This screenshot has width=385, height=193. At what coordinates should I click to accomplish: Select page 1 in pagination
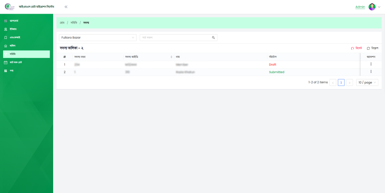point(341,82)
